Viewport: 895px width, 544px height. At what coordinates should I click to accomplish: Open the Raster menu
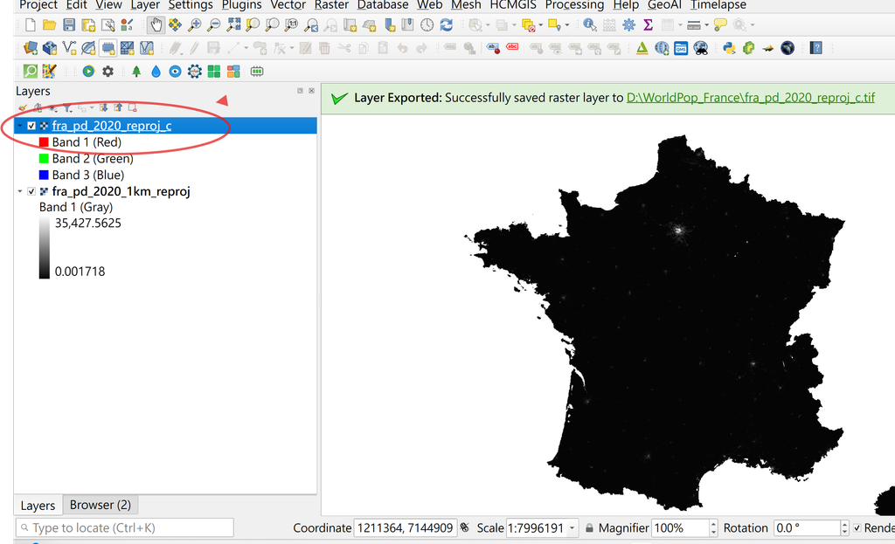pyautogui.click(x=331, y=5)
